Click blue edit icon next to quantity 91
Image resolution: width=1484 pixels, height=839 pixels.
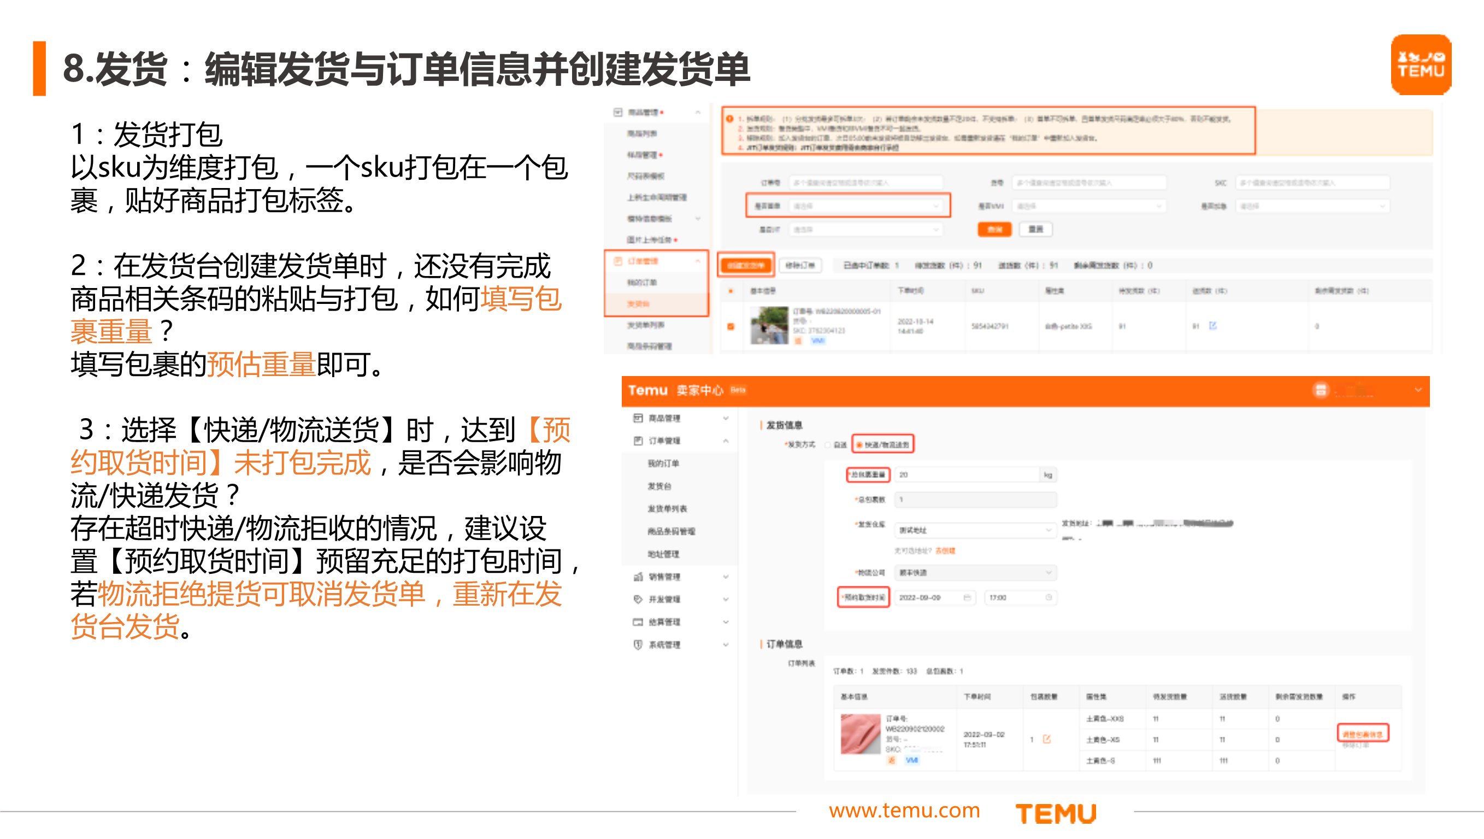(x=1212, y=326)
